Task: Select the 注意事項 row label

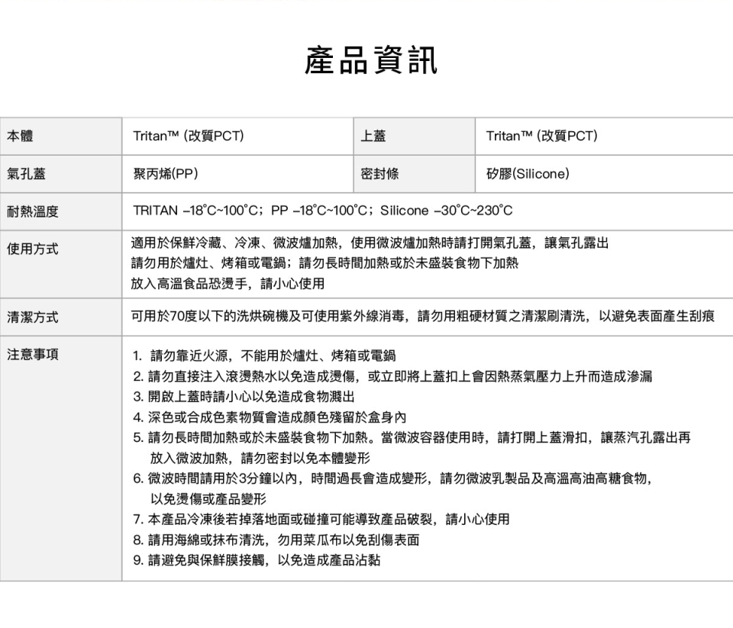Action: (x=33, y=355)
